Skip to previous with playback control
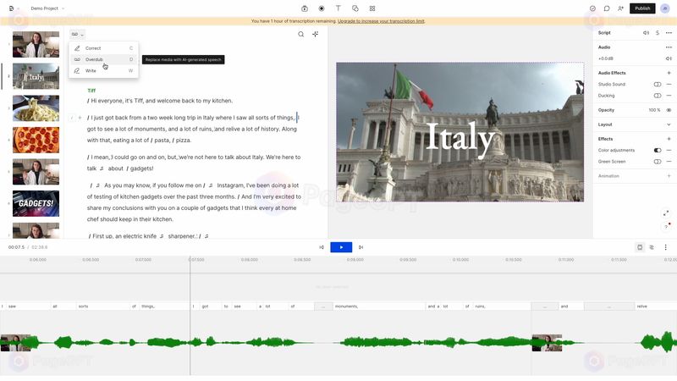The width and height of the screenshot is (677, 381). click(x=322, y=247)
